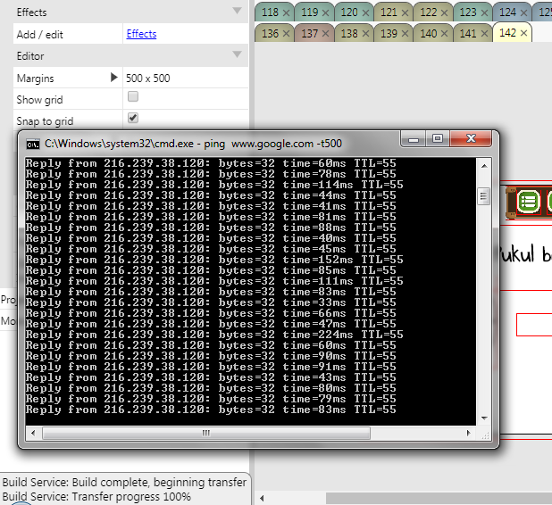Grab the cmd vertical scrollbar thumb
This screenshot has width=552, height=505.
[x=484, y=196]
